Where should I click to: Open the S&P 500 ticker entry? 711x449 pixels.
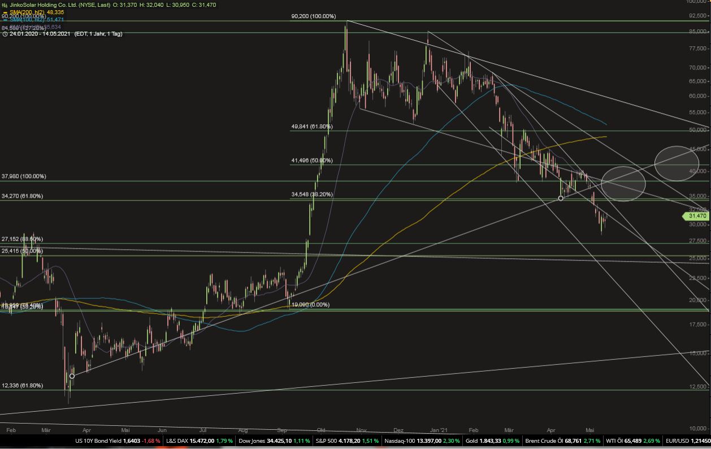point(346,440)
